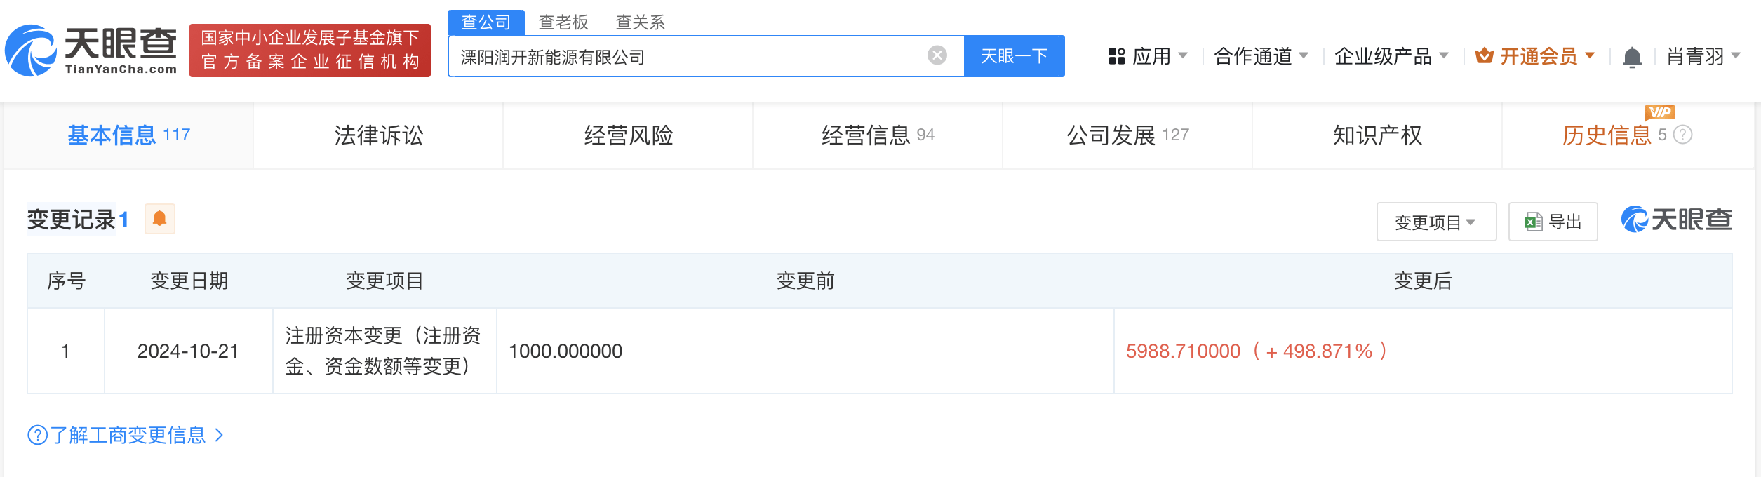
Task: Click the orange bell beside 变更记录
Action: (x=160, y=219)
